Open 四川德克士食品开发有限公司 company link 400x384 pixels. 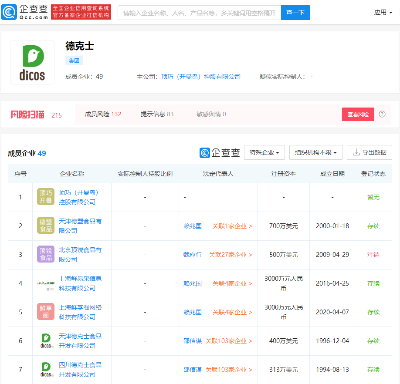pyautogui.click(x=80, y=370)
